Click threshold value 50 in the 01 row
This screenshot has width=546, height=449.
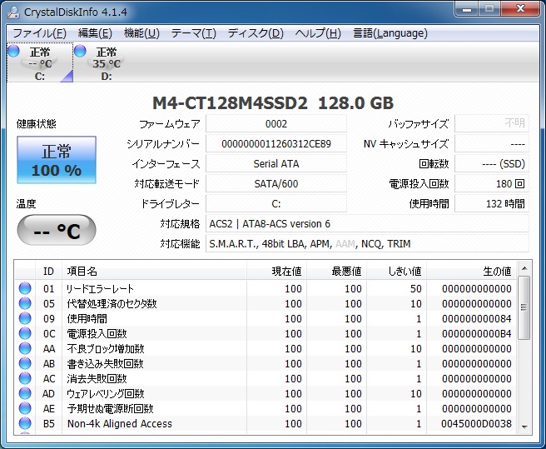pos(416,288)
